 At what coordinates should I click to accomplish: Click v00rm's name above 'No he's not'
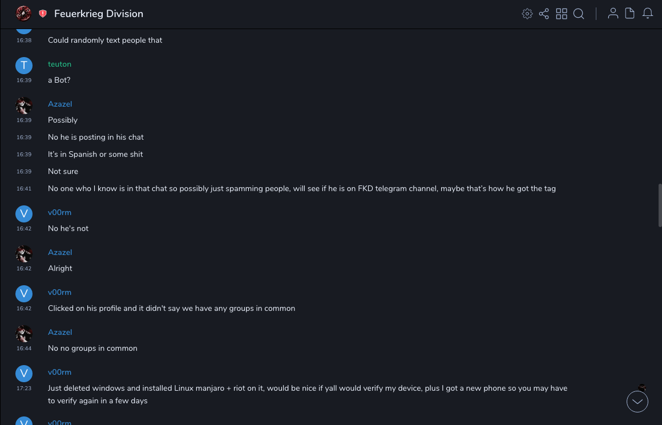pos(59,212)
